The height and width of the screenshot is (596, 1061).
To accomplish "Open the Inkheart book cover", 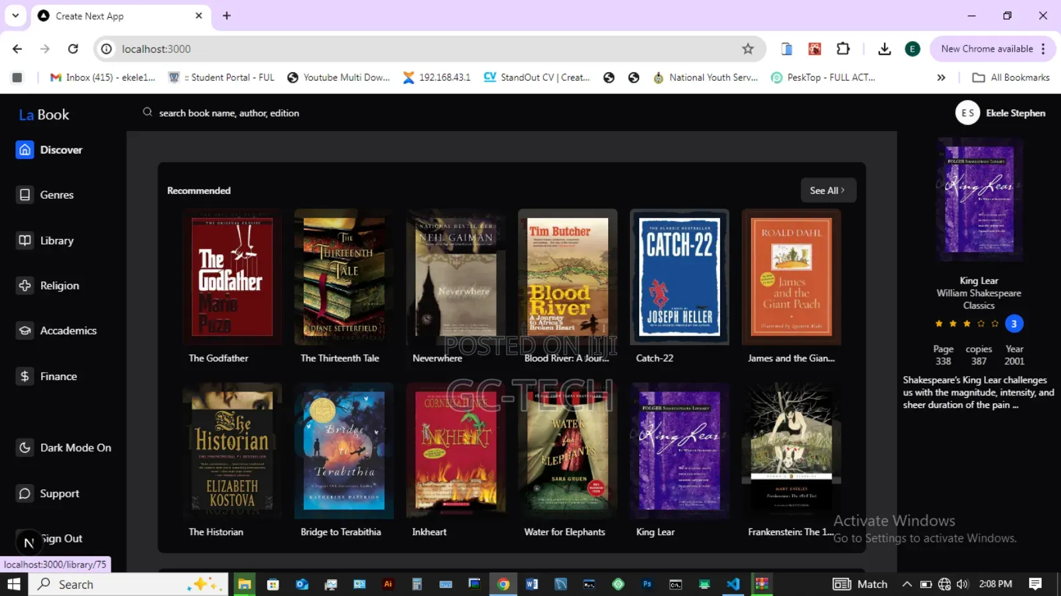I will 456,451.
